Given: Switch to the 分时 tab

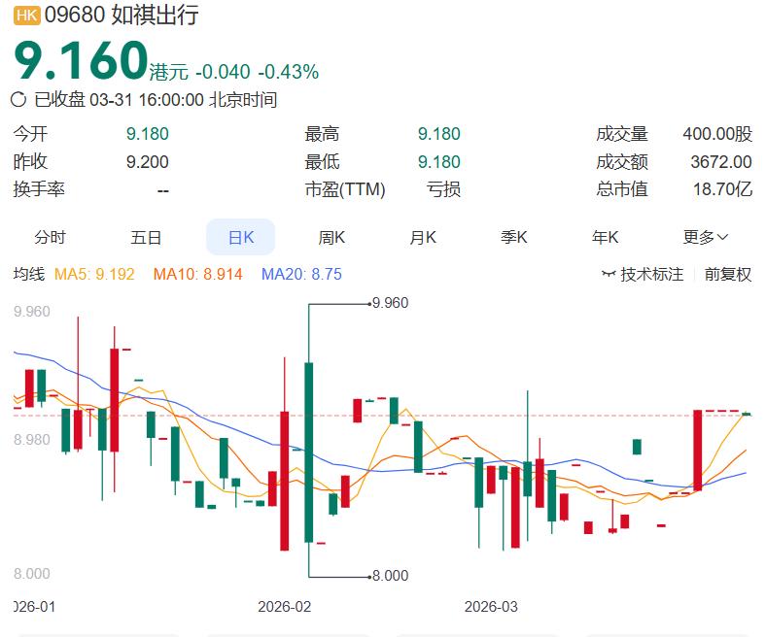Looking at the screenshot, I should coord(50,237).
